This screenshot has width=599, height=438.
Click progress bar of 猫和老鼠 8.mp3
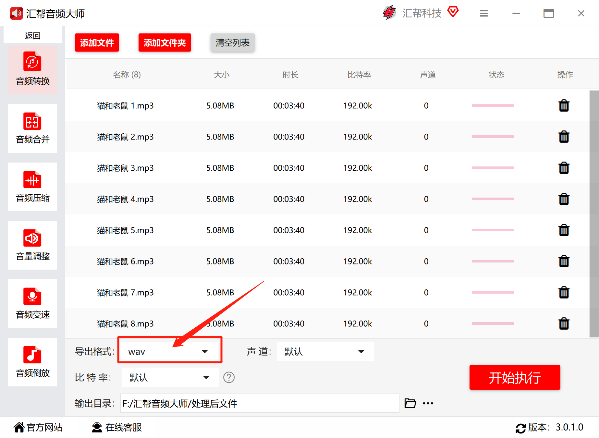coord(493,323)
